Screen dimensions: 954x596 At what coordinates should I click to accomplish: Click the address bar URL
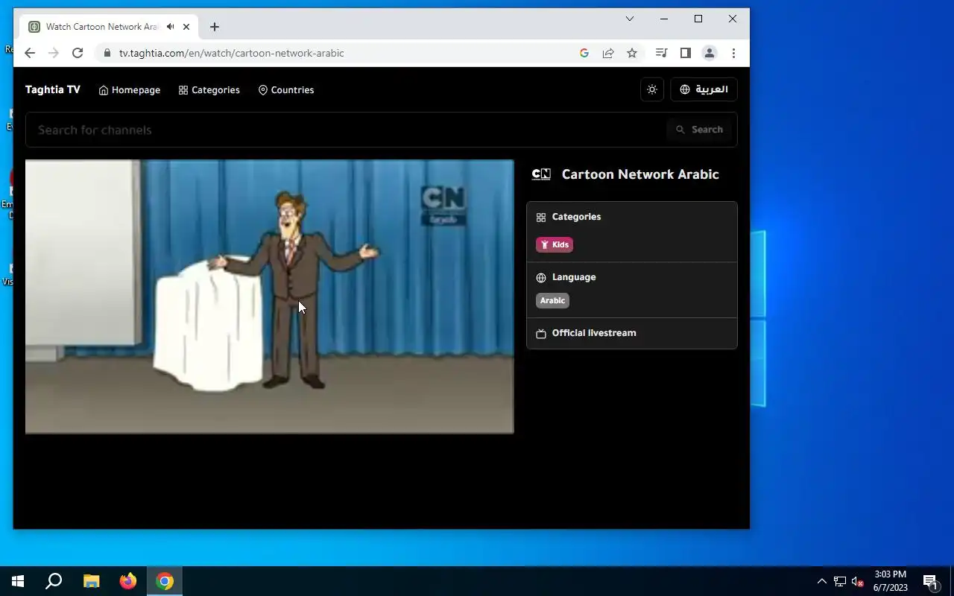pyautogui.click(x=231, y=53)
